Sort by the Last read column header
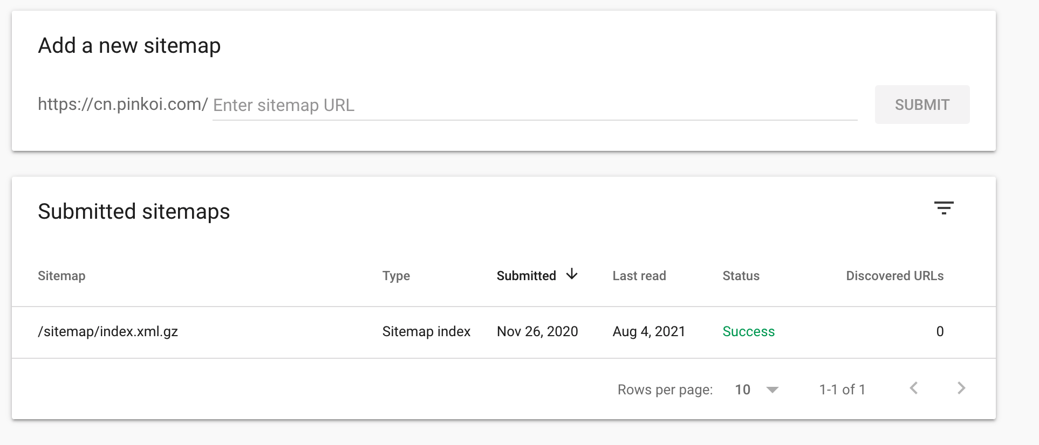This screenshot has width=1039, height=445. coord(639,276)
